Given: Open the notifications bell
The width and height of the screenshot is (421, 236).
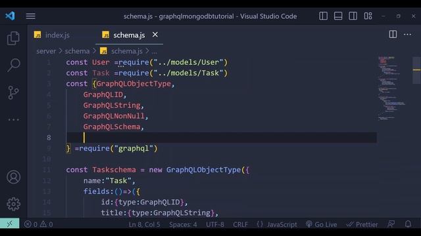Looking at the screenshot, I should pos(408,224).
